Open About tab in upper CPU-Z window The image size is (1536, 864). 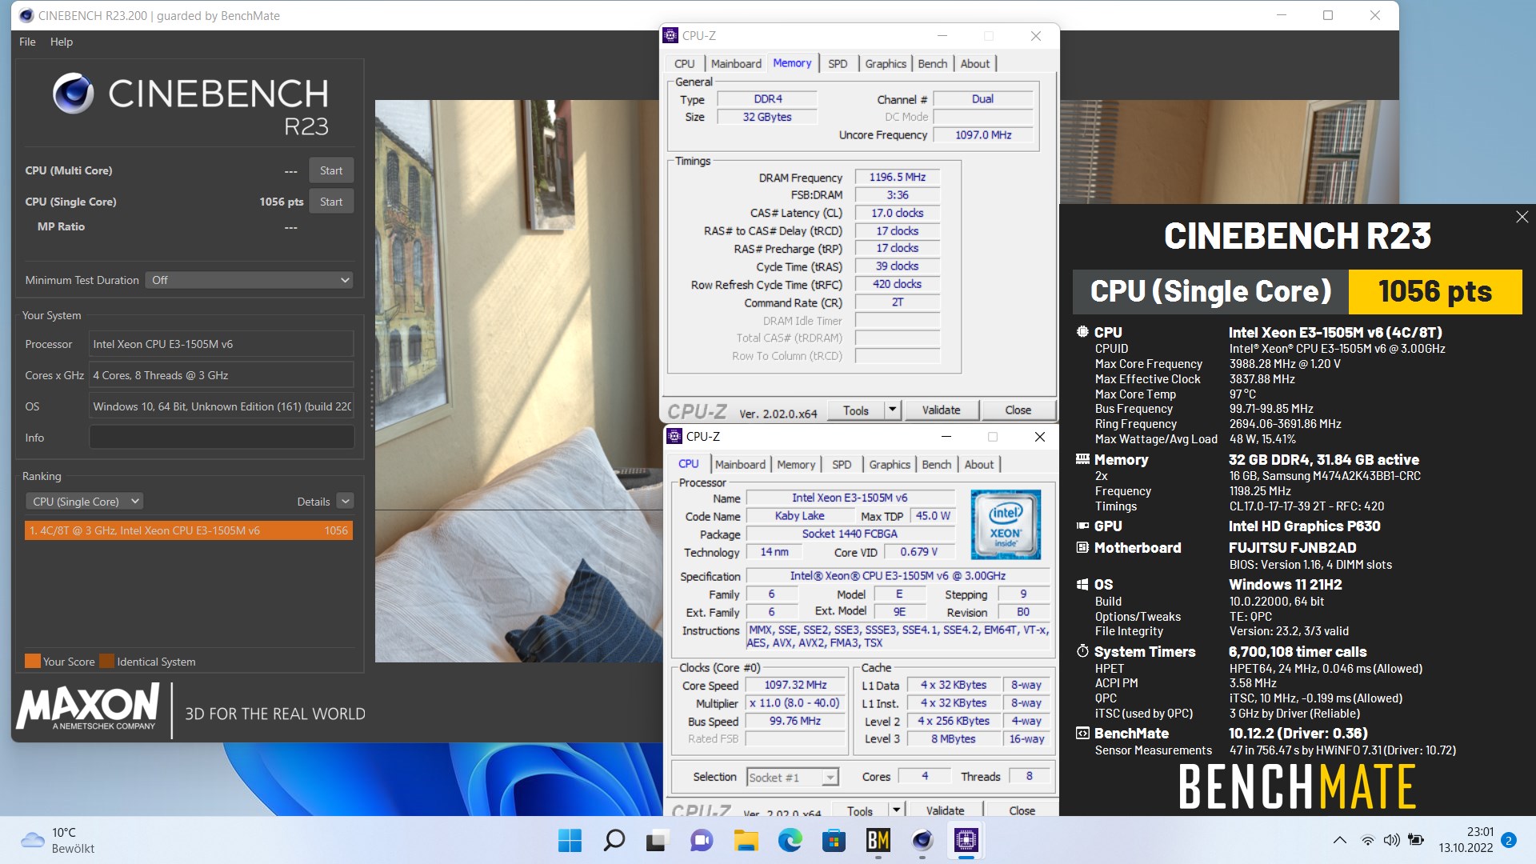click(x=975, y=63)
